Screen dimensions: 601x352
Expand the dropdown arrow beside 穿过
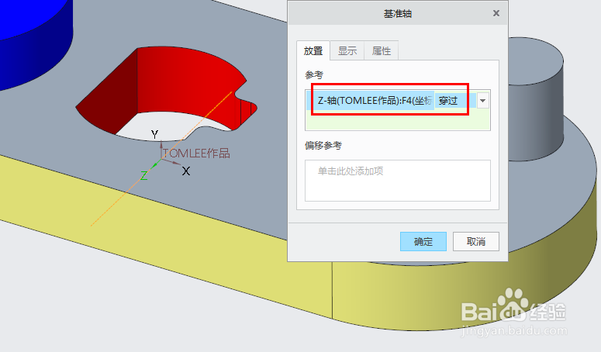482,101
